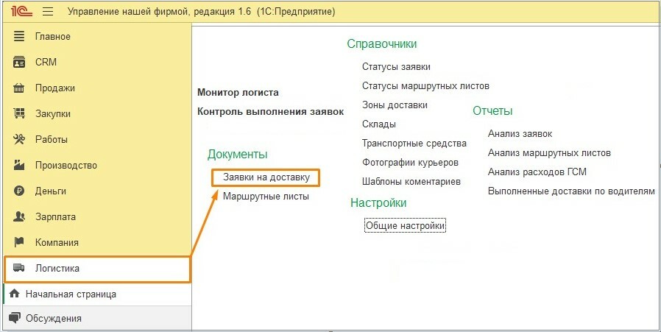The image size is (661, 332).
Task: Click the Компания flag icon
Action: pos(19,242)
